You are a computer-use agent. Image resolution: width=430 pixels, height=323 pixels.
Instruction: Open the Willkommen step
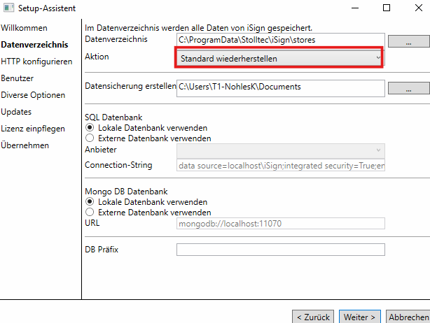point(24,28)
